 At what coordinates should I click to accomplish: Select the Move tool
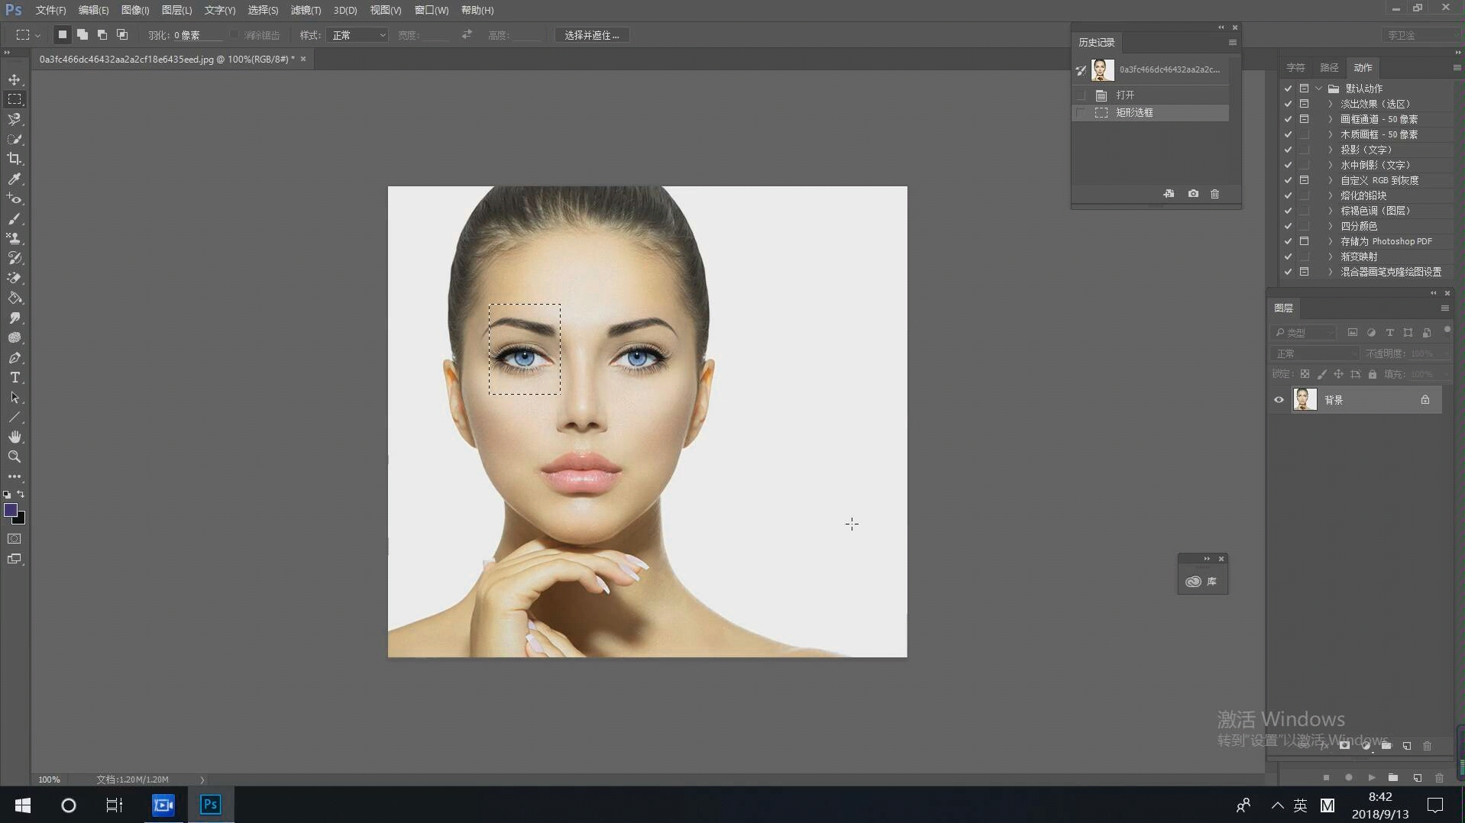pyautogui.click(x=15, y=79)
